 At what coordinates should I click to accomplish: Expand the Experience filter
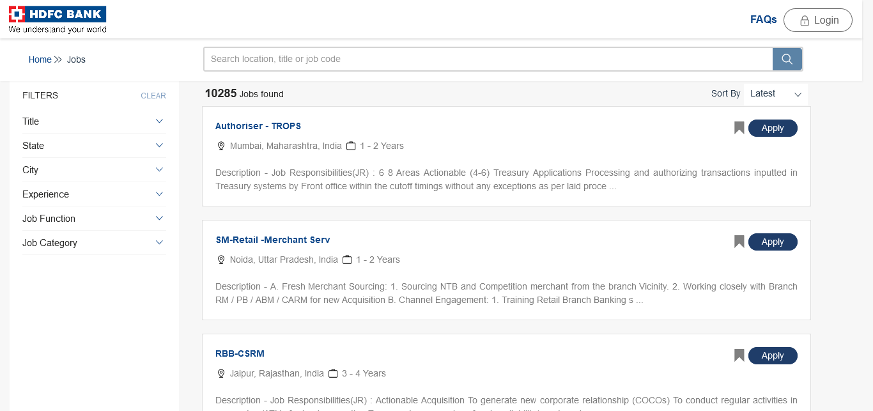click(159, 194)
